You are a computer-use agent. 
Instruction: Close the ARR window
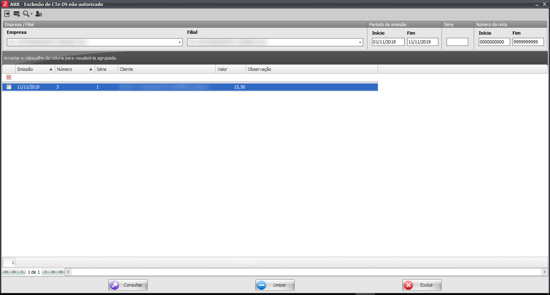[544, 4]
